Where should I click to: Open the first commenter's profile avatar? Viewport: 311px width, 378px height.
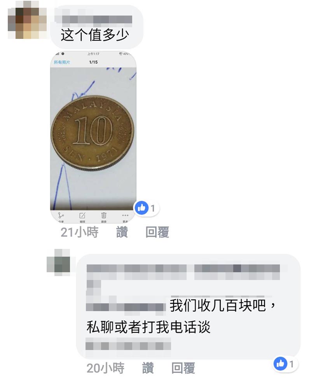27,20
